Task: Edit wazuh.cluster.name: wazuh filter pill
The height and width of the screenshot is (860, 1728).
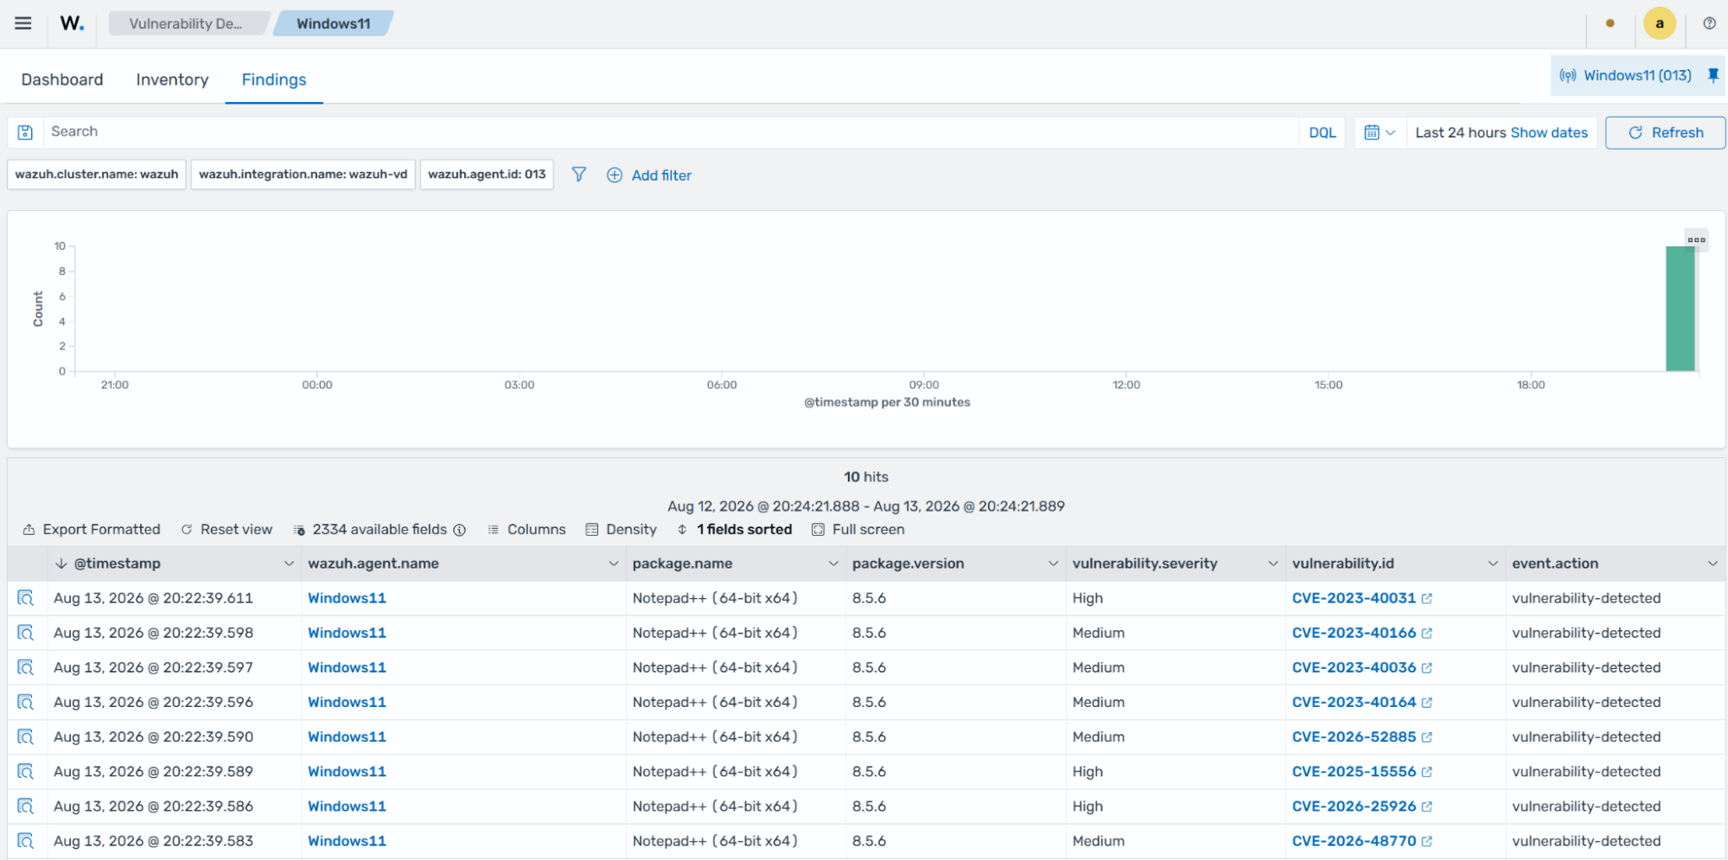Action: pyautogui.click(x=97, y=175)
